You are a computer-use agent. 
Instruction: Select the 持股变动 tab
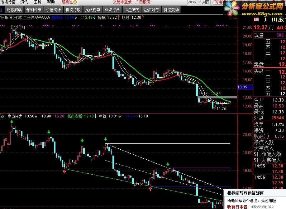point(171,10)
